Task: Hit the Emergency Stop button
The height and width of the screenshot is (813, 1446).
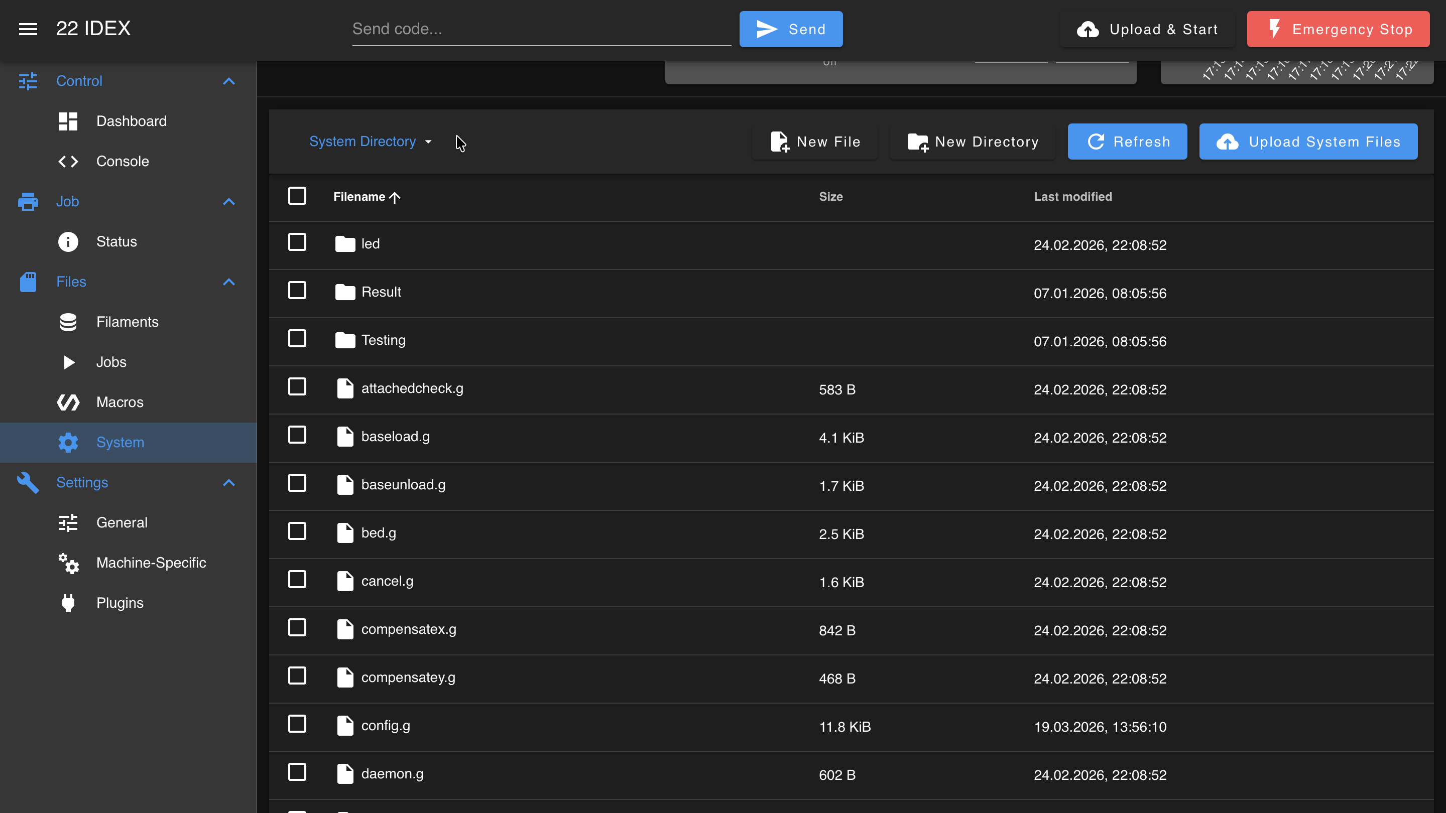Action: tap(1338, 29)
